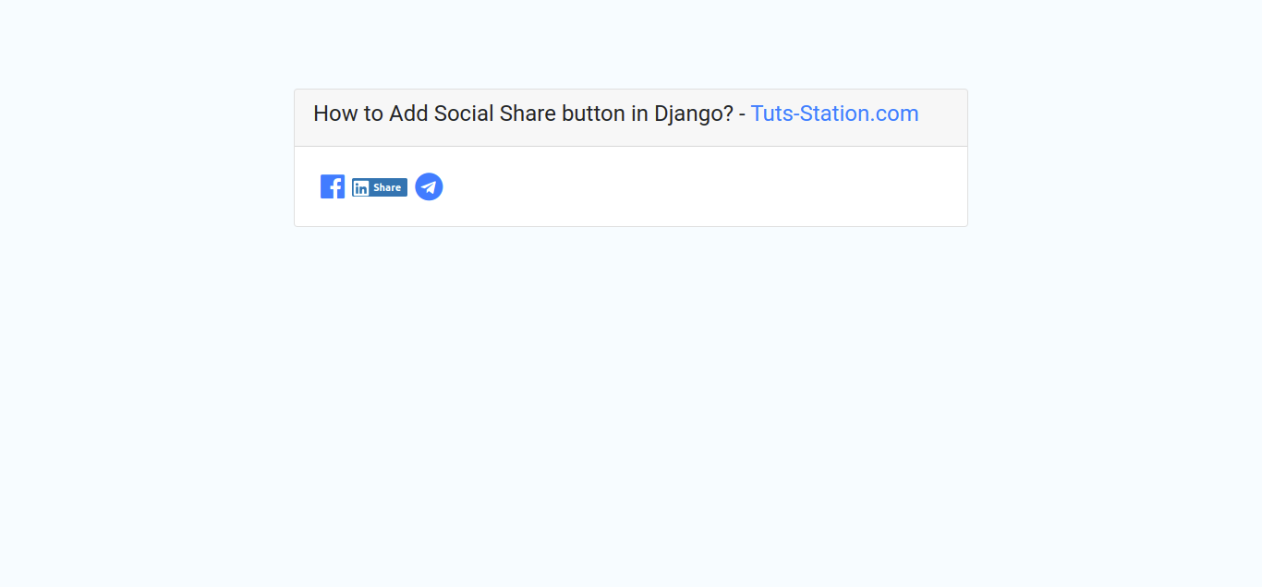Click the LinkedIn Share button
This screenshot has height=587, width=1262.
tap(380, 187)
